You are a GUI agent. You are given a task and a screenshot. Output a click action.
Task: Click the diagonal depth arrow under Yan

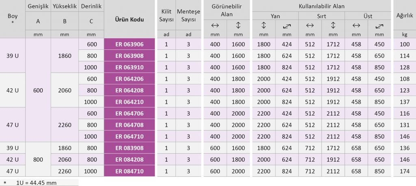point(286,26)
